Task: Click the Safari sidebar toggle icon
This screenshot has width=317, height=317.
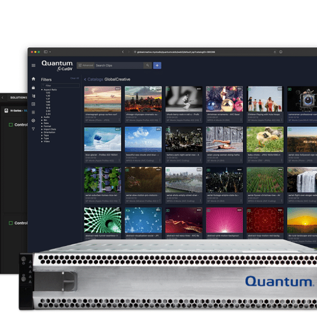Action: tap(46, 52)
